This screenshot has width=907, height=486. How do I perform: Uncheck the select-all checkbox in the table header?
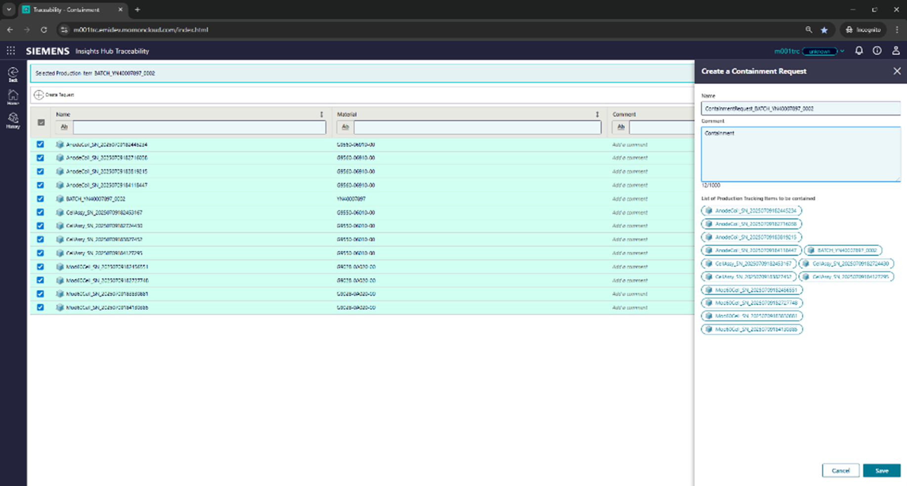[x=41, y=123]
